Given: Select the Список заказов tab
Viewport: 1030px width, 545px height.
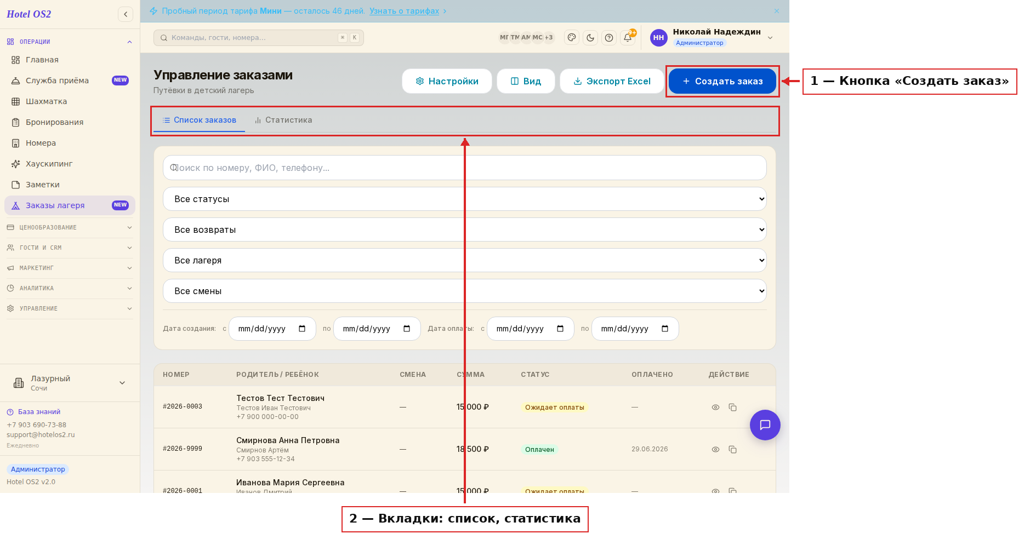Looking at the screenshot, I should tap(199, 120).
